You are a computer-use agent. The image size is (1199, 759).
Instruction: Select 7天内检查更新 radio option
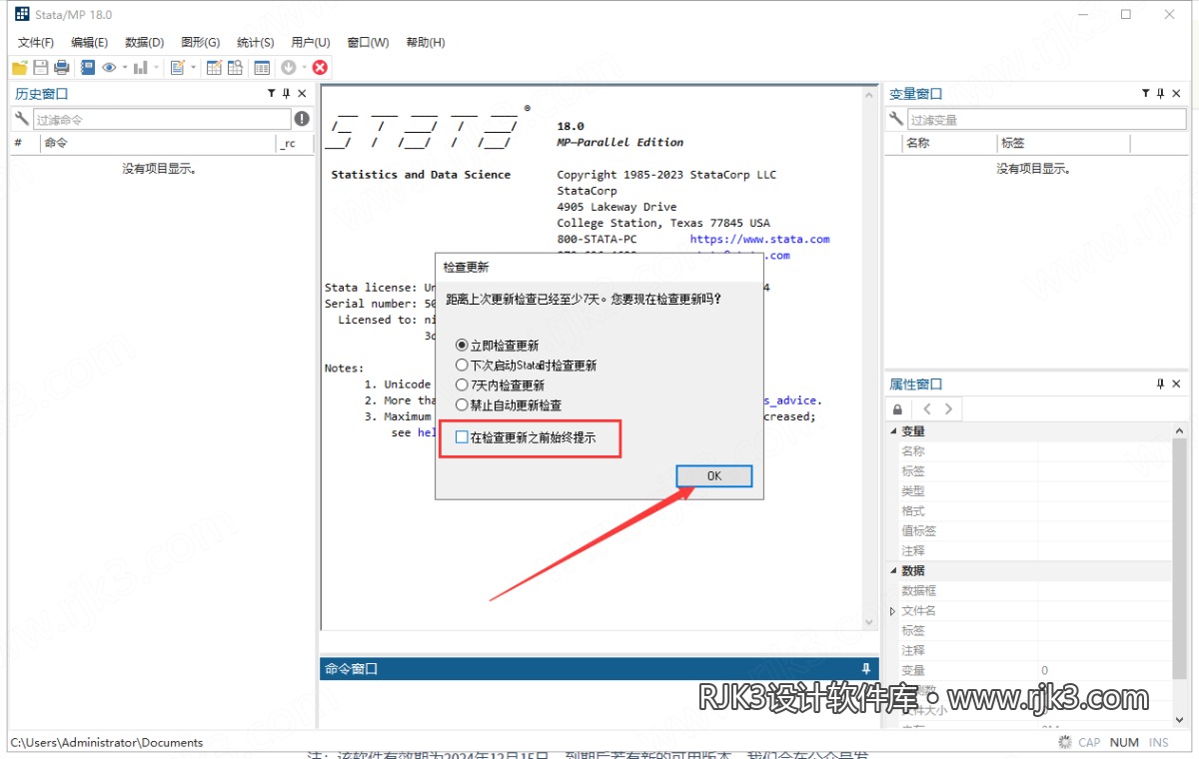coord(461,385)
